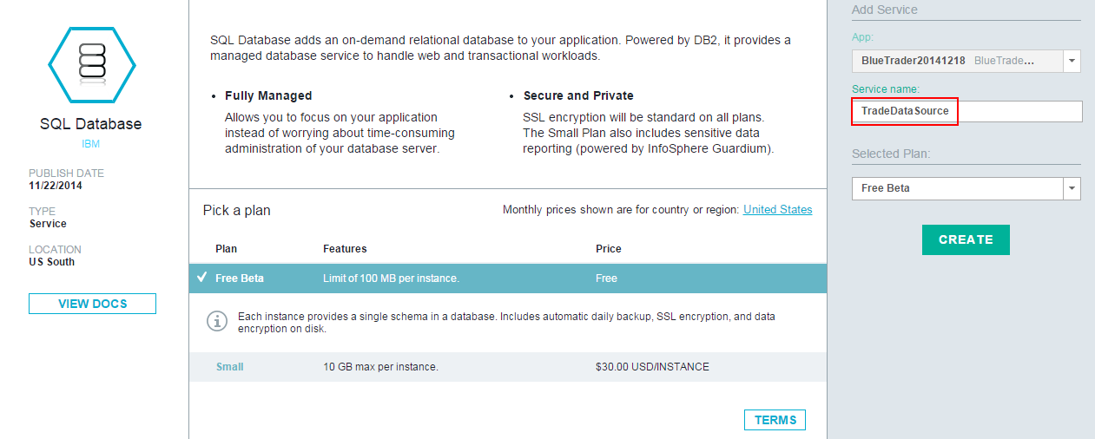Click the checkmark on Free Beta row

click(201, 278)
